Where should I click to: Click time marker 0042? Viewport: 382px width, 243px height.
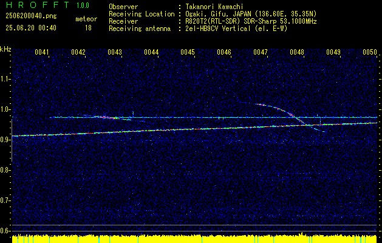[x=78, y=52]
